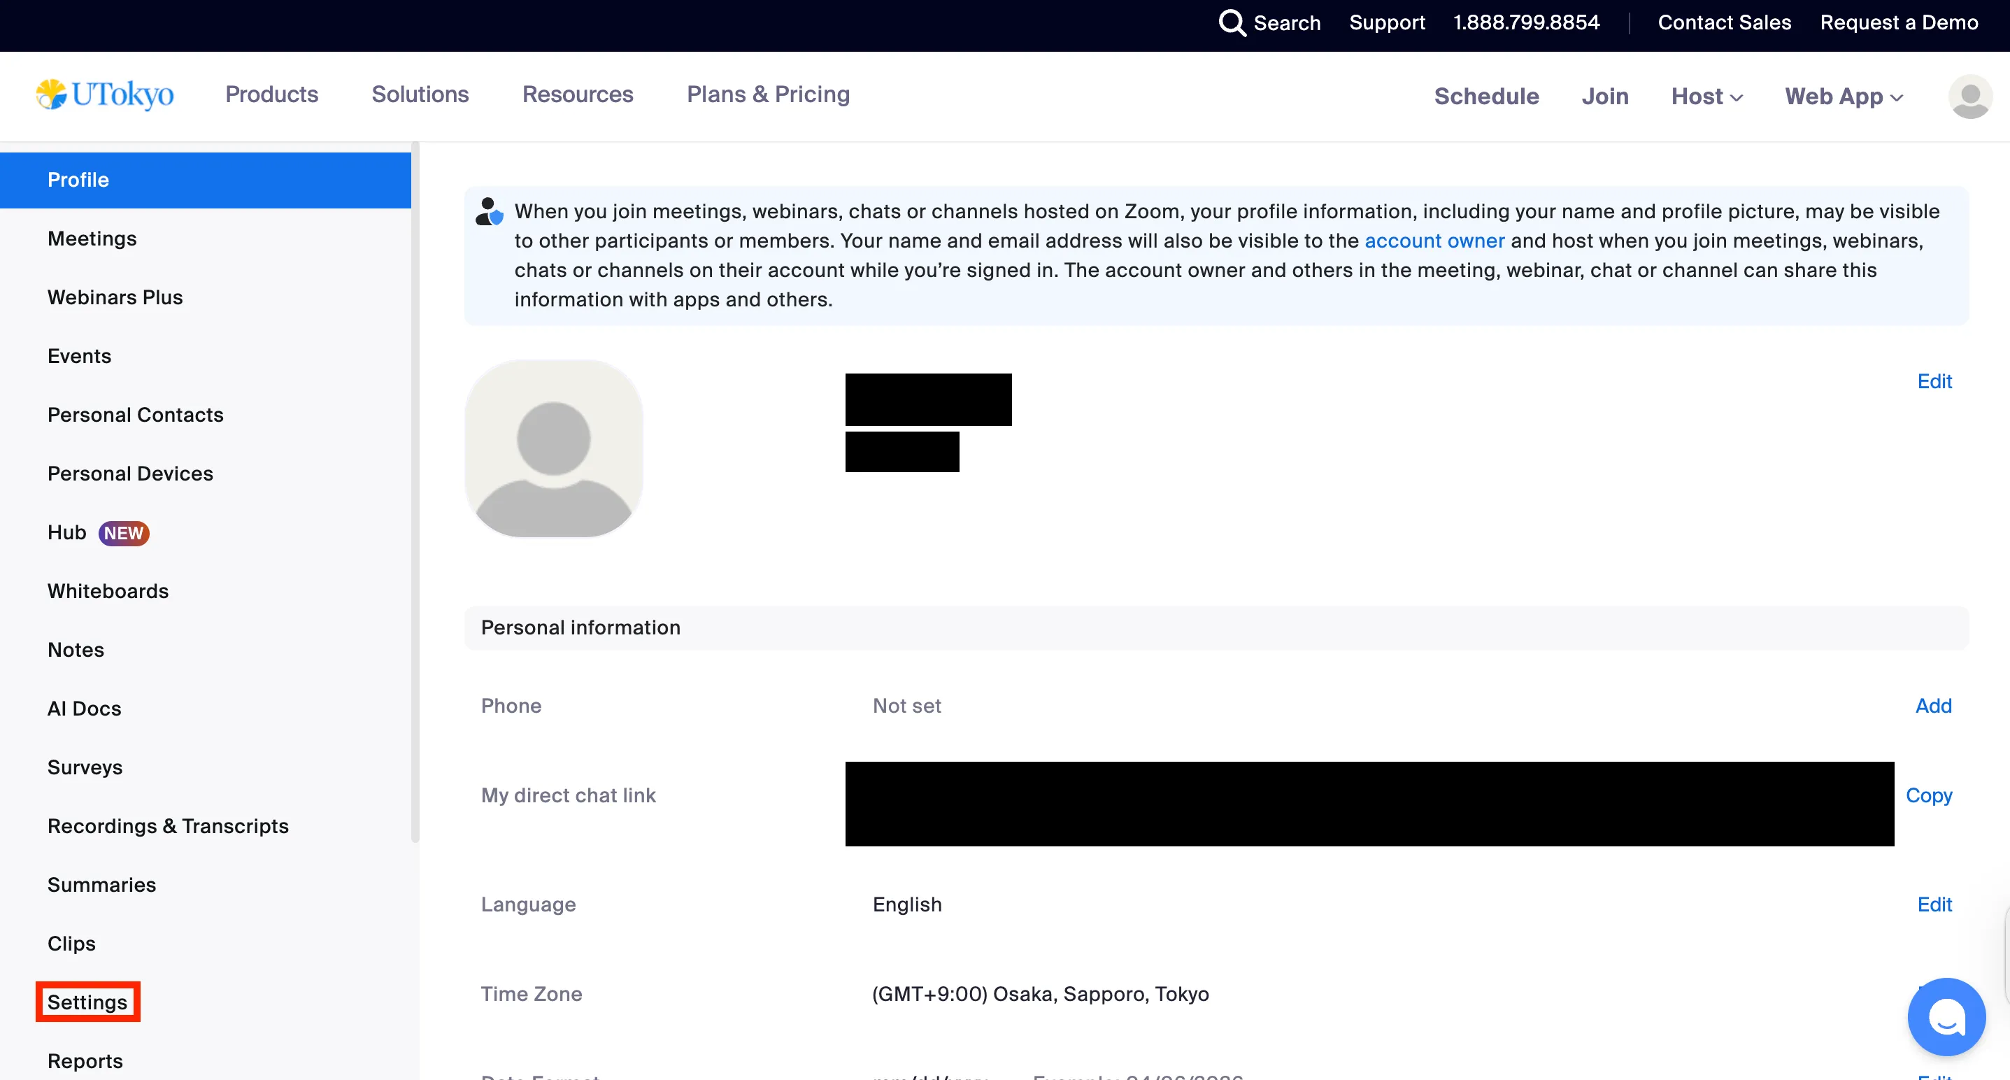Add a phone number
The height and width of the screenshot is (1080, 2010).
[x=1933, y=706]
